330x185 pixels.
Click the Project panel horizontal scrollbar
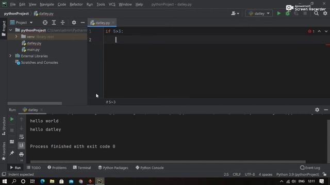(x=35, y=103)
